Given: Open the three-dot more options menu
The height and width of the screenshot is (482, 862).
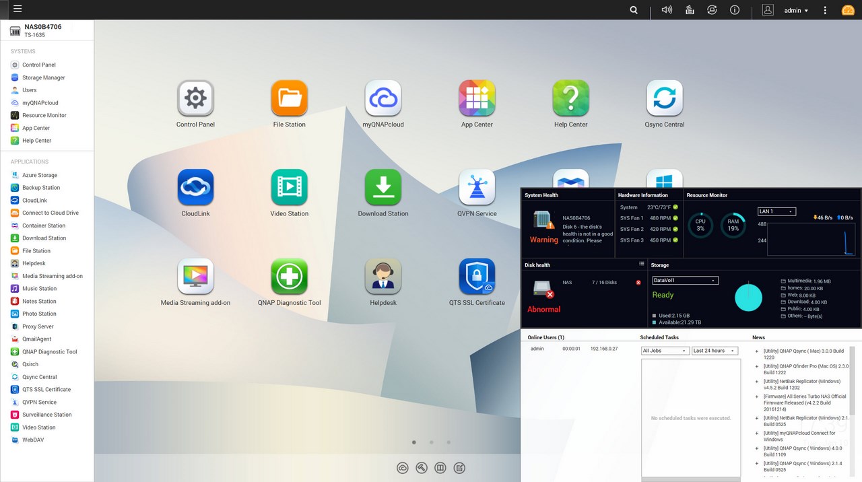Looking at the screenshot, I should 826,10.
